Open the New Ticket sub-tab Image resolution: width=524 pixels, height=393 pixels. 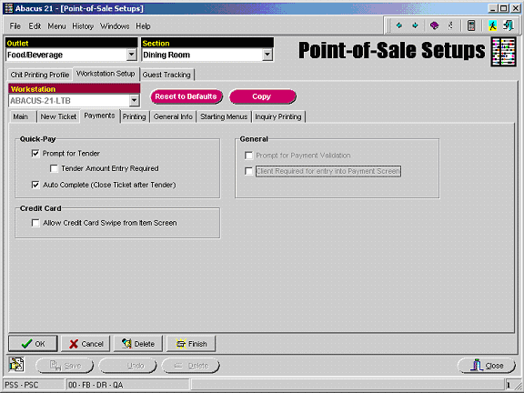coord(58,116)
